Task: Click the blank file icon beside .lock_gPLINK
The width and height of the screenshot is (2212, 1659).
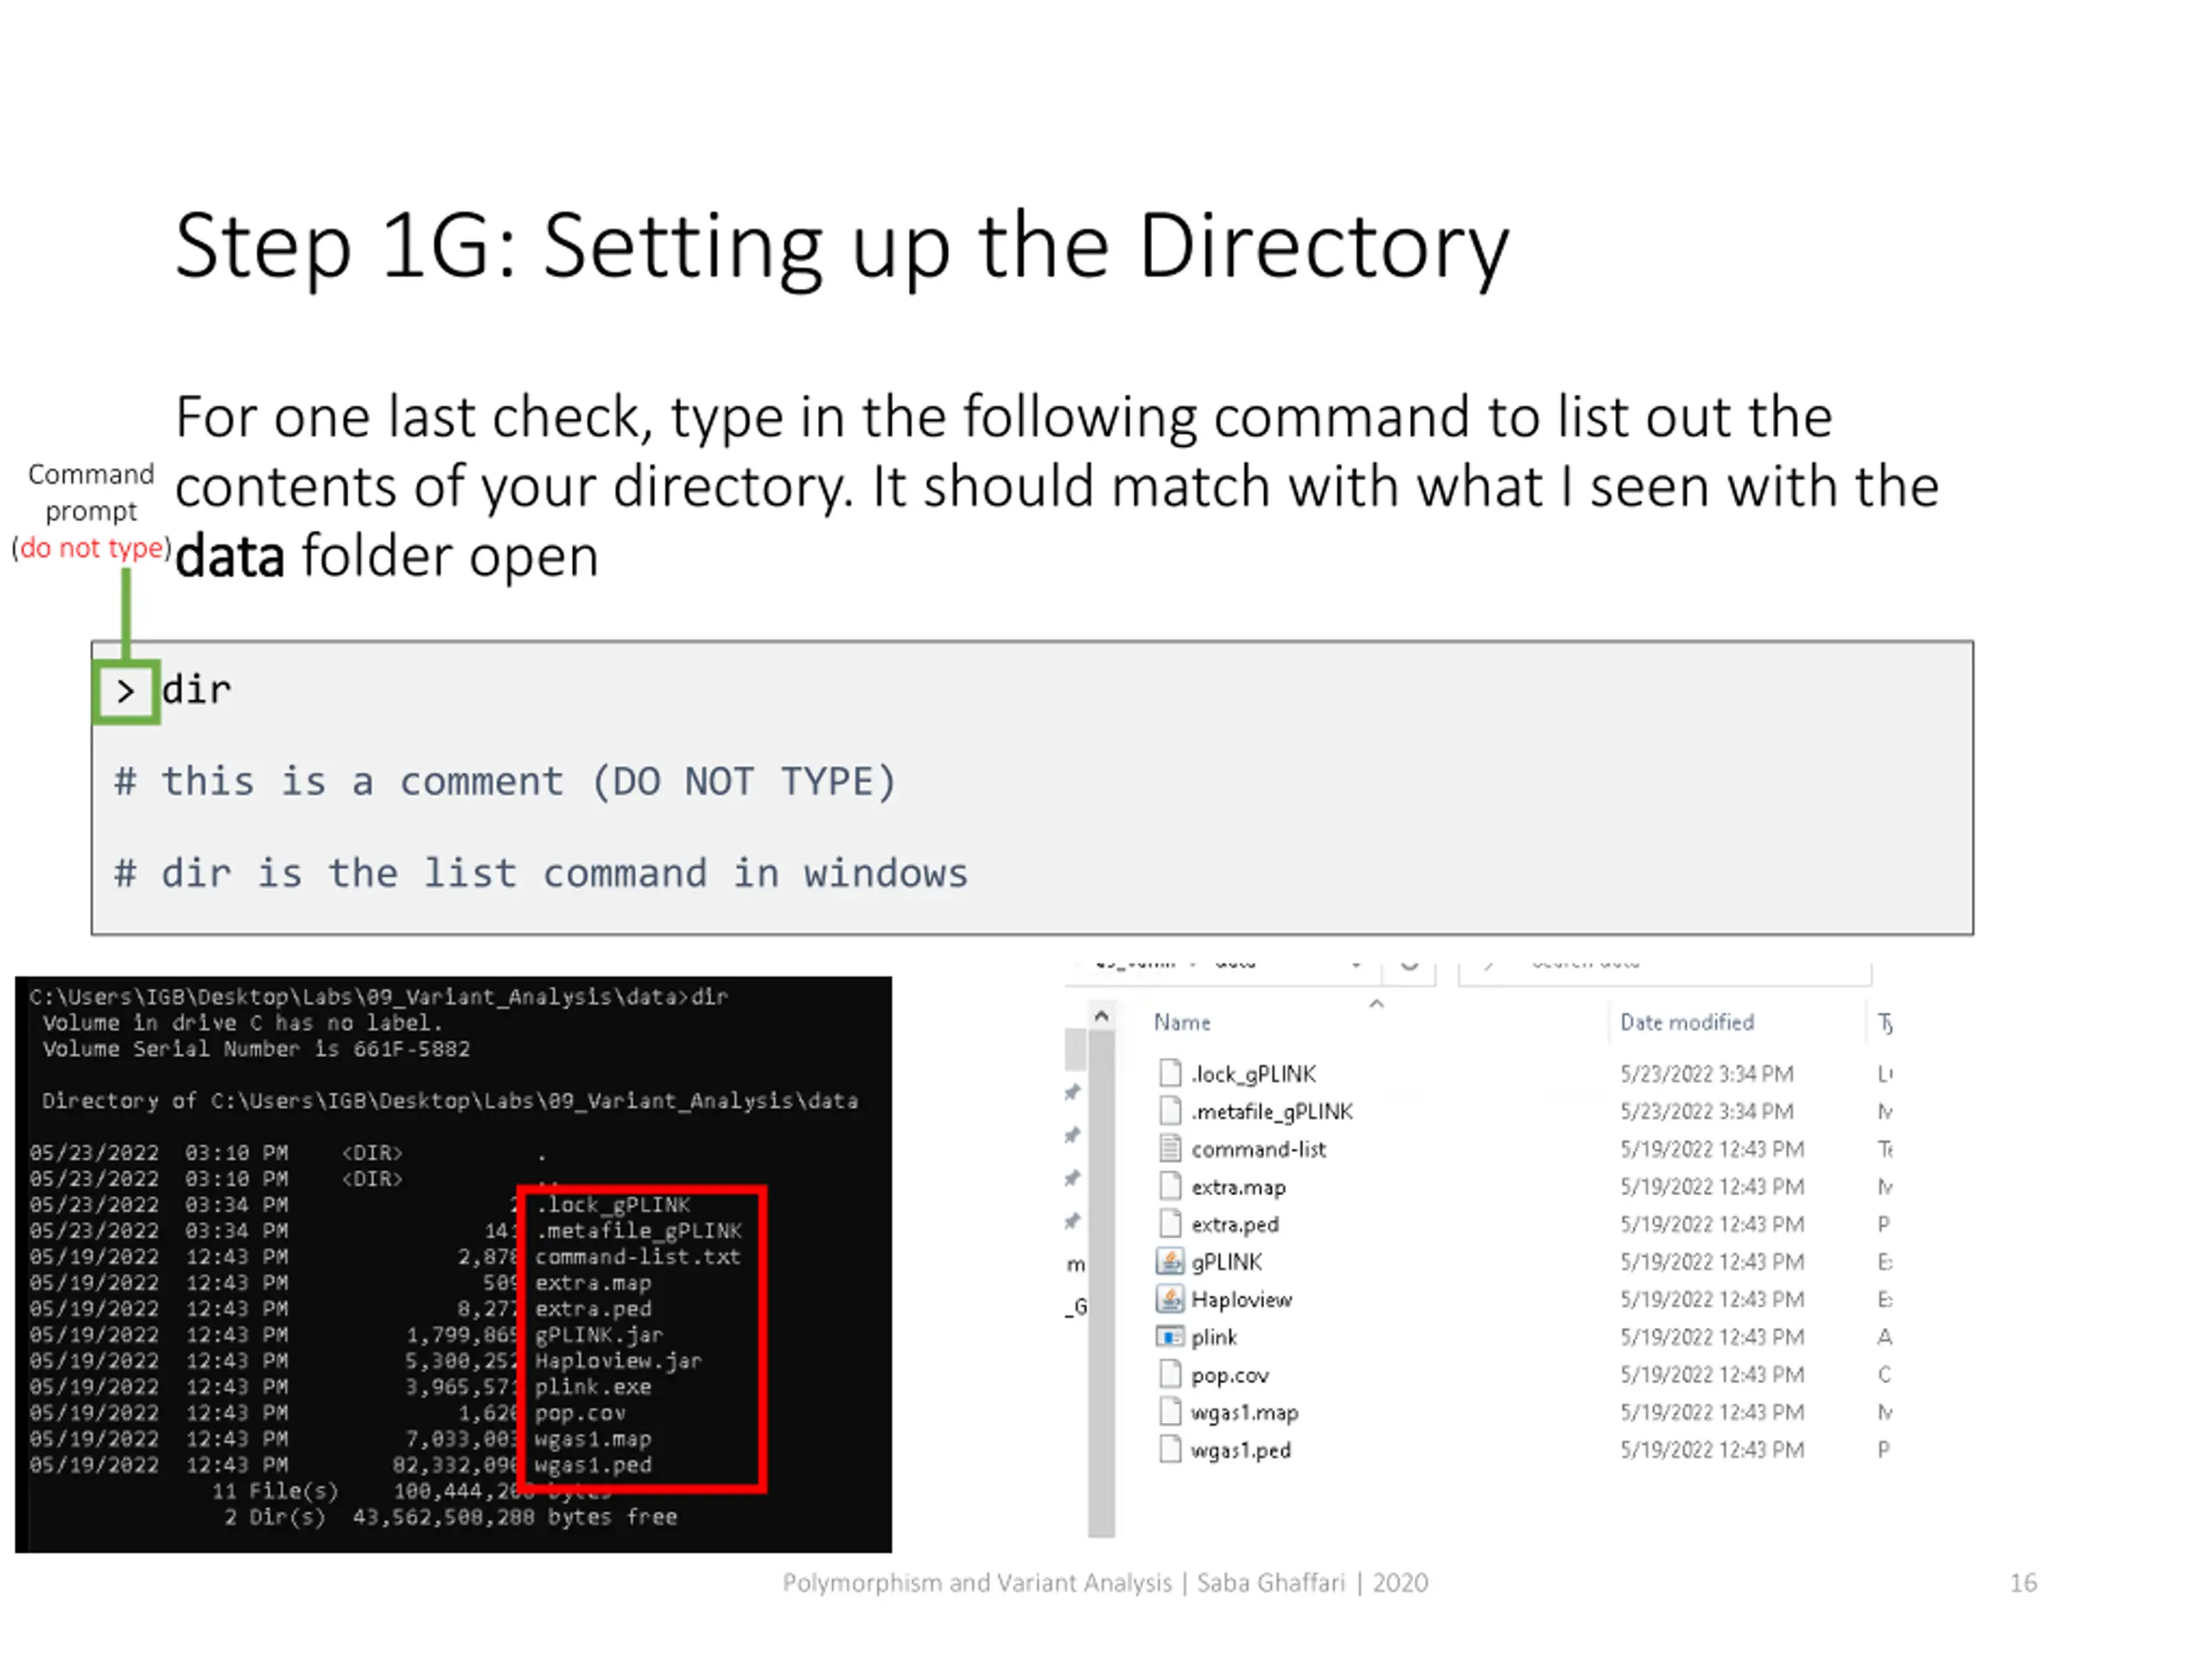Action: (x=1169, y=1073)
